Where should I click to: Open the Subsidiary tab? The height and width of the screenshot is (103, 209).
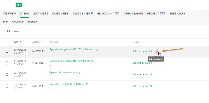coord(177,14)
